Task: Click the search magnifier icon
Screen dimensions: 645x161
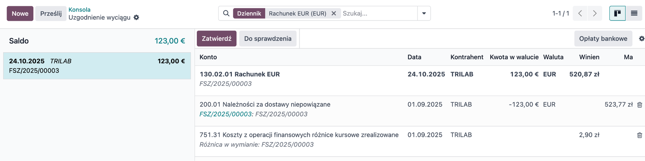Action: coord(226,13)
